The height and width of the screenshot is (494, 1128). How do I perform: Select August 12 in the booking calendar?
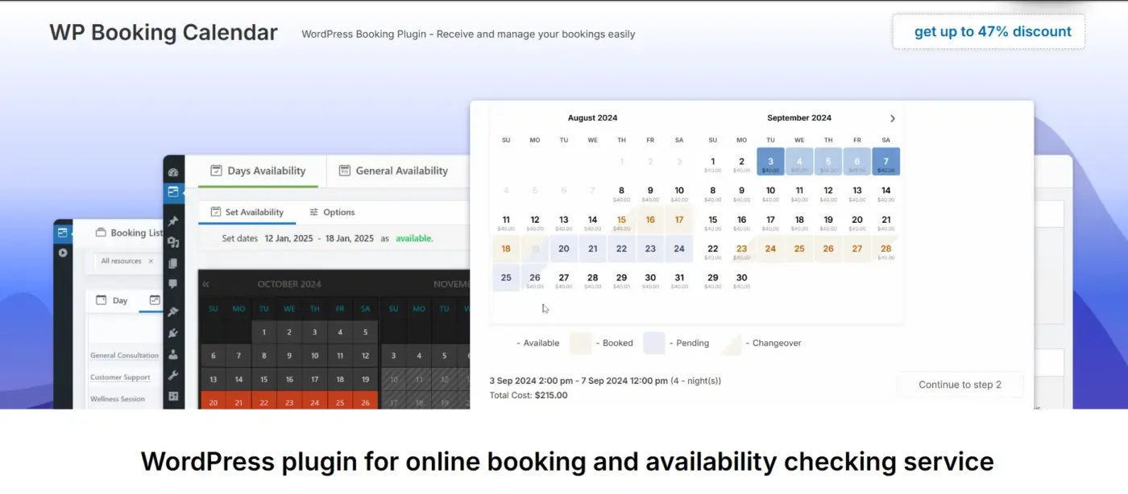click(535, 220)
